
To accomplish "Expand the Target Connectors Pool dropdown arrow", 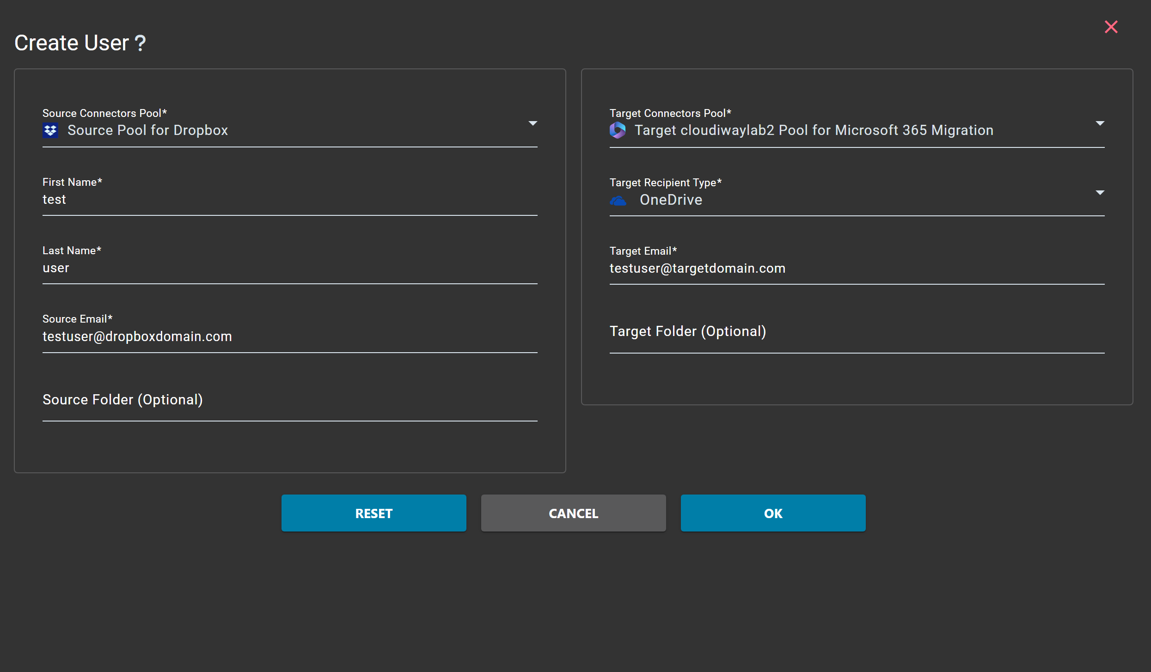I will [1100, 123].
